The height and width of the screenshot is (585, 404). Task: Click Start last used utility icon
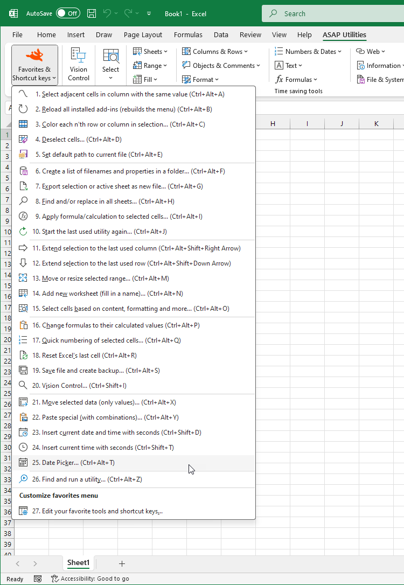point(23,232)
